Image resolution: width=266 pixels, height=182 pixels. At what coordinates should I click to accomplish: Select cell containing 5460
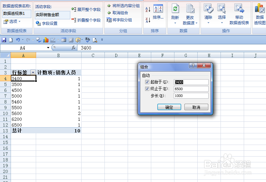(24, 102)
